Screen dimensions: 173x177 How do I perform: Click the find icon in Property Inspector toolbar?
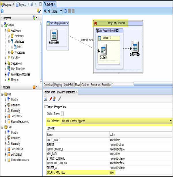click(45, 99)
